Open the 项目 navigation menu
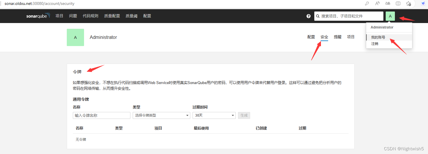The height and width of the screenshot is (154, 428). click(x=59, y=16)
